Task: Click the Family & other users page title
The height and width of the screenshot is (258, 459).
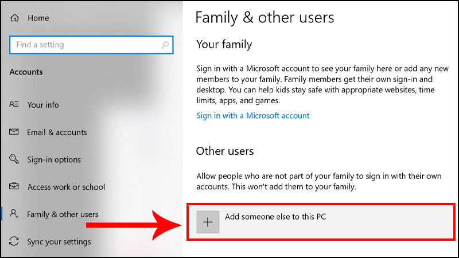Action: (x=264, y=17)
